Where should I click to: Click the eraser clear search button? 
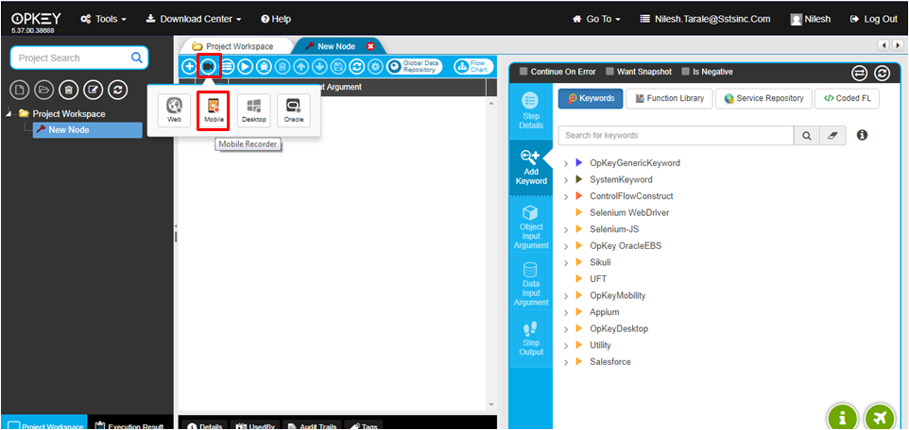coord(833,136)
